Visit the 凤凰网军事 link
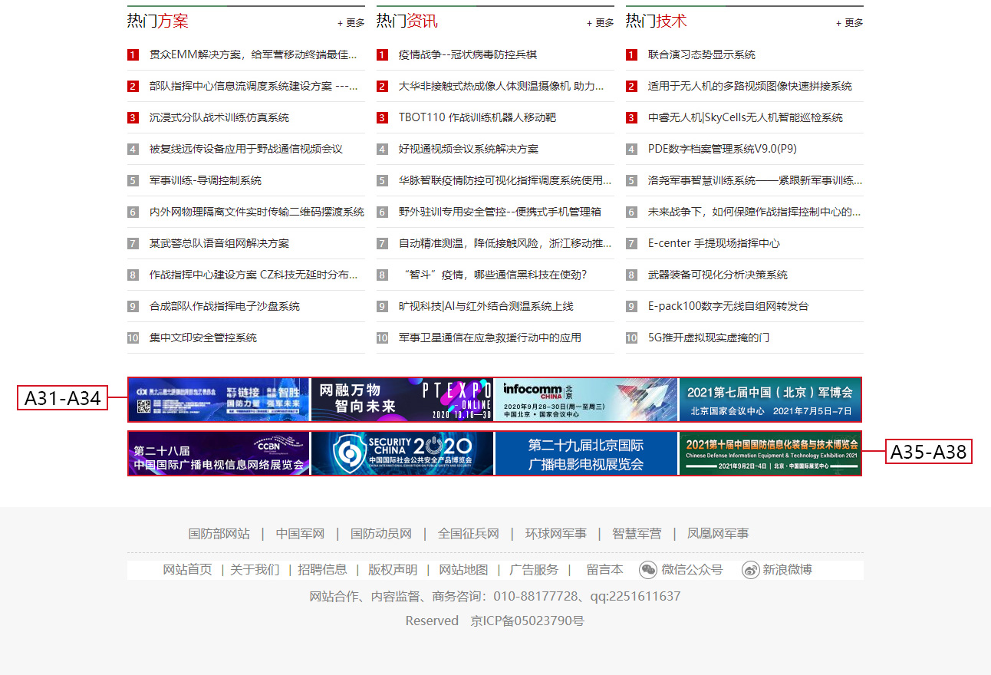Image resolution: width=991 pixels, height=675 pixels. pos(718,533)
